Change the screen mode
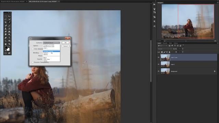219x123 pixels. click(x=9, y=53)
